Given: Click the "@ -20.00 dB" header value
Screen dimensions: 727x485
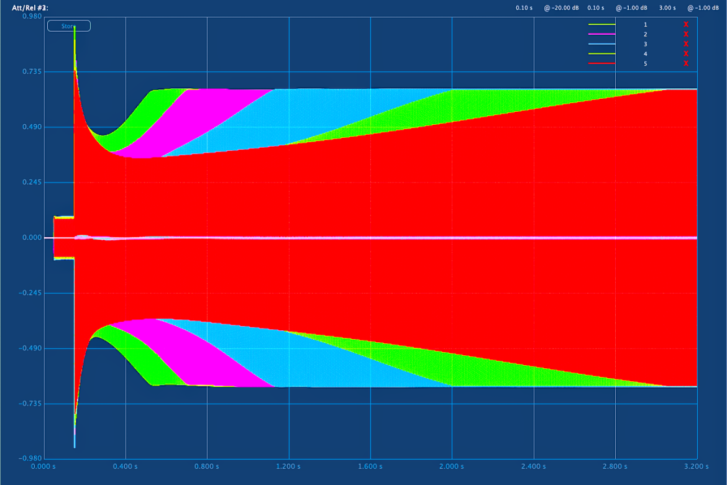Looking at the screenshot, I should point(562,8).
